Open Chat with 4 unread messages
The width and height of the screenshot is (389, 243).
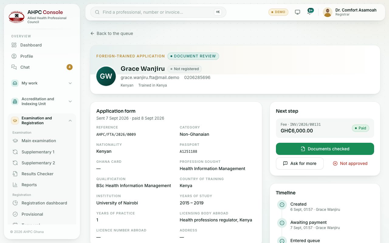42,67
